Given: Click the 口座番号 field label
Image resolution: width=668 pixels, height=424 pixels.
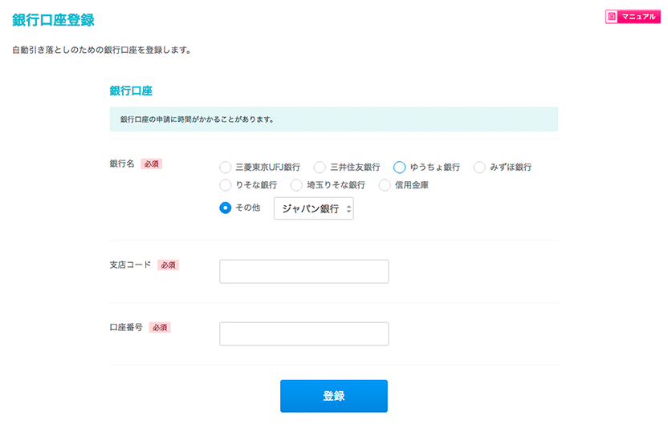Looking at the screenshot, I should pyautogui.click(x=126, y=327).
